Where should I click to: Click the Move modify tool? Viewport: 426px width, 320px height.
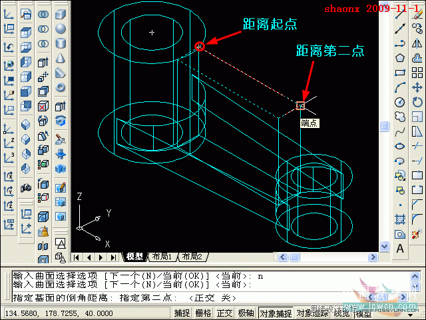417,87
